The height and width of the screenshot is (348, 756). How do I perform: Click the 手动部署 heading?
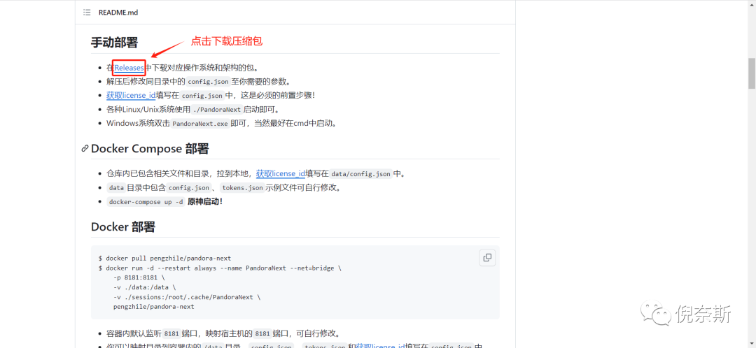pyautogui.click(x=114, y=43)
